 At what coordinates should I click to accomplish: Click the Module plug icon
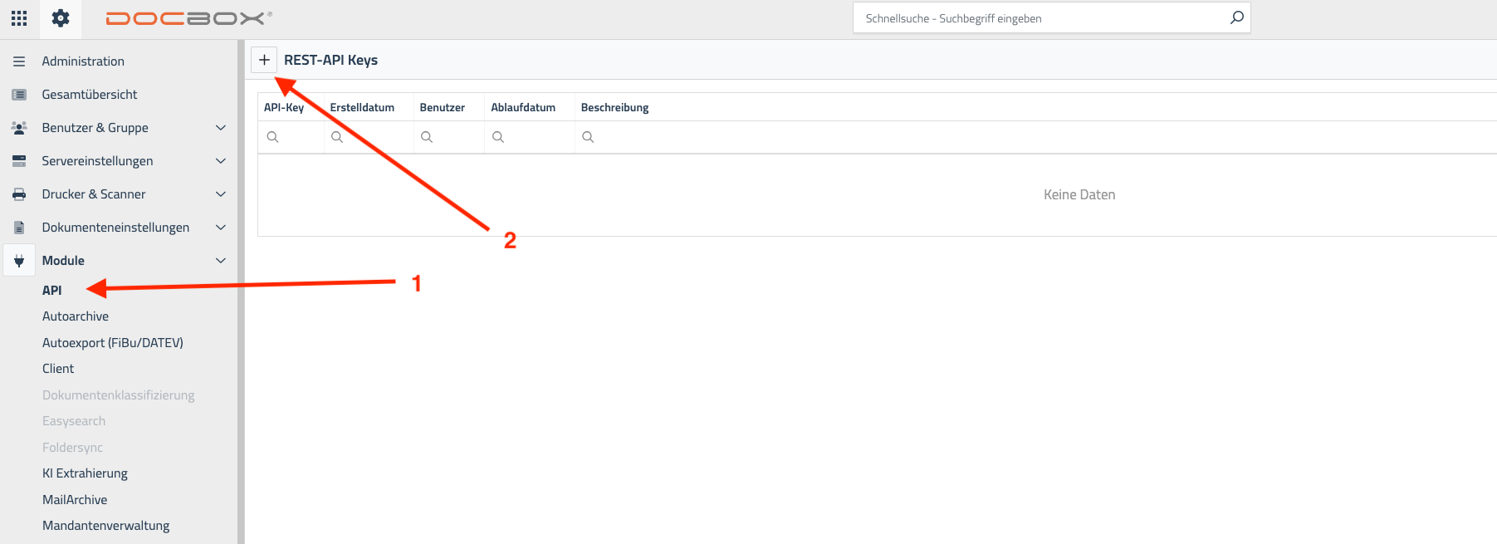(x=19, y=261)
